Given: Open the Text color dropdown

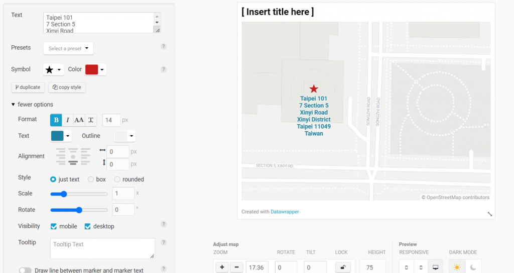Looking at the screenshot, I should click(x=61, y=136).
